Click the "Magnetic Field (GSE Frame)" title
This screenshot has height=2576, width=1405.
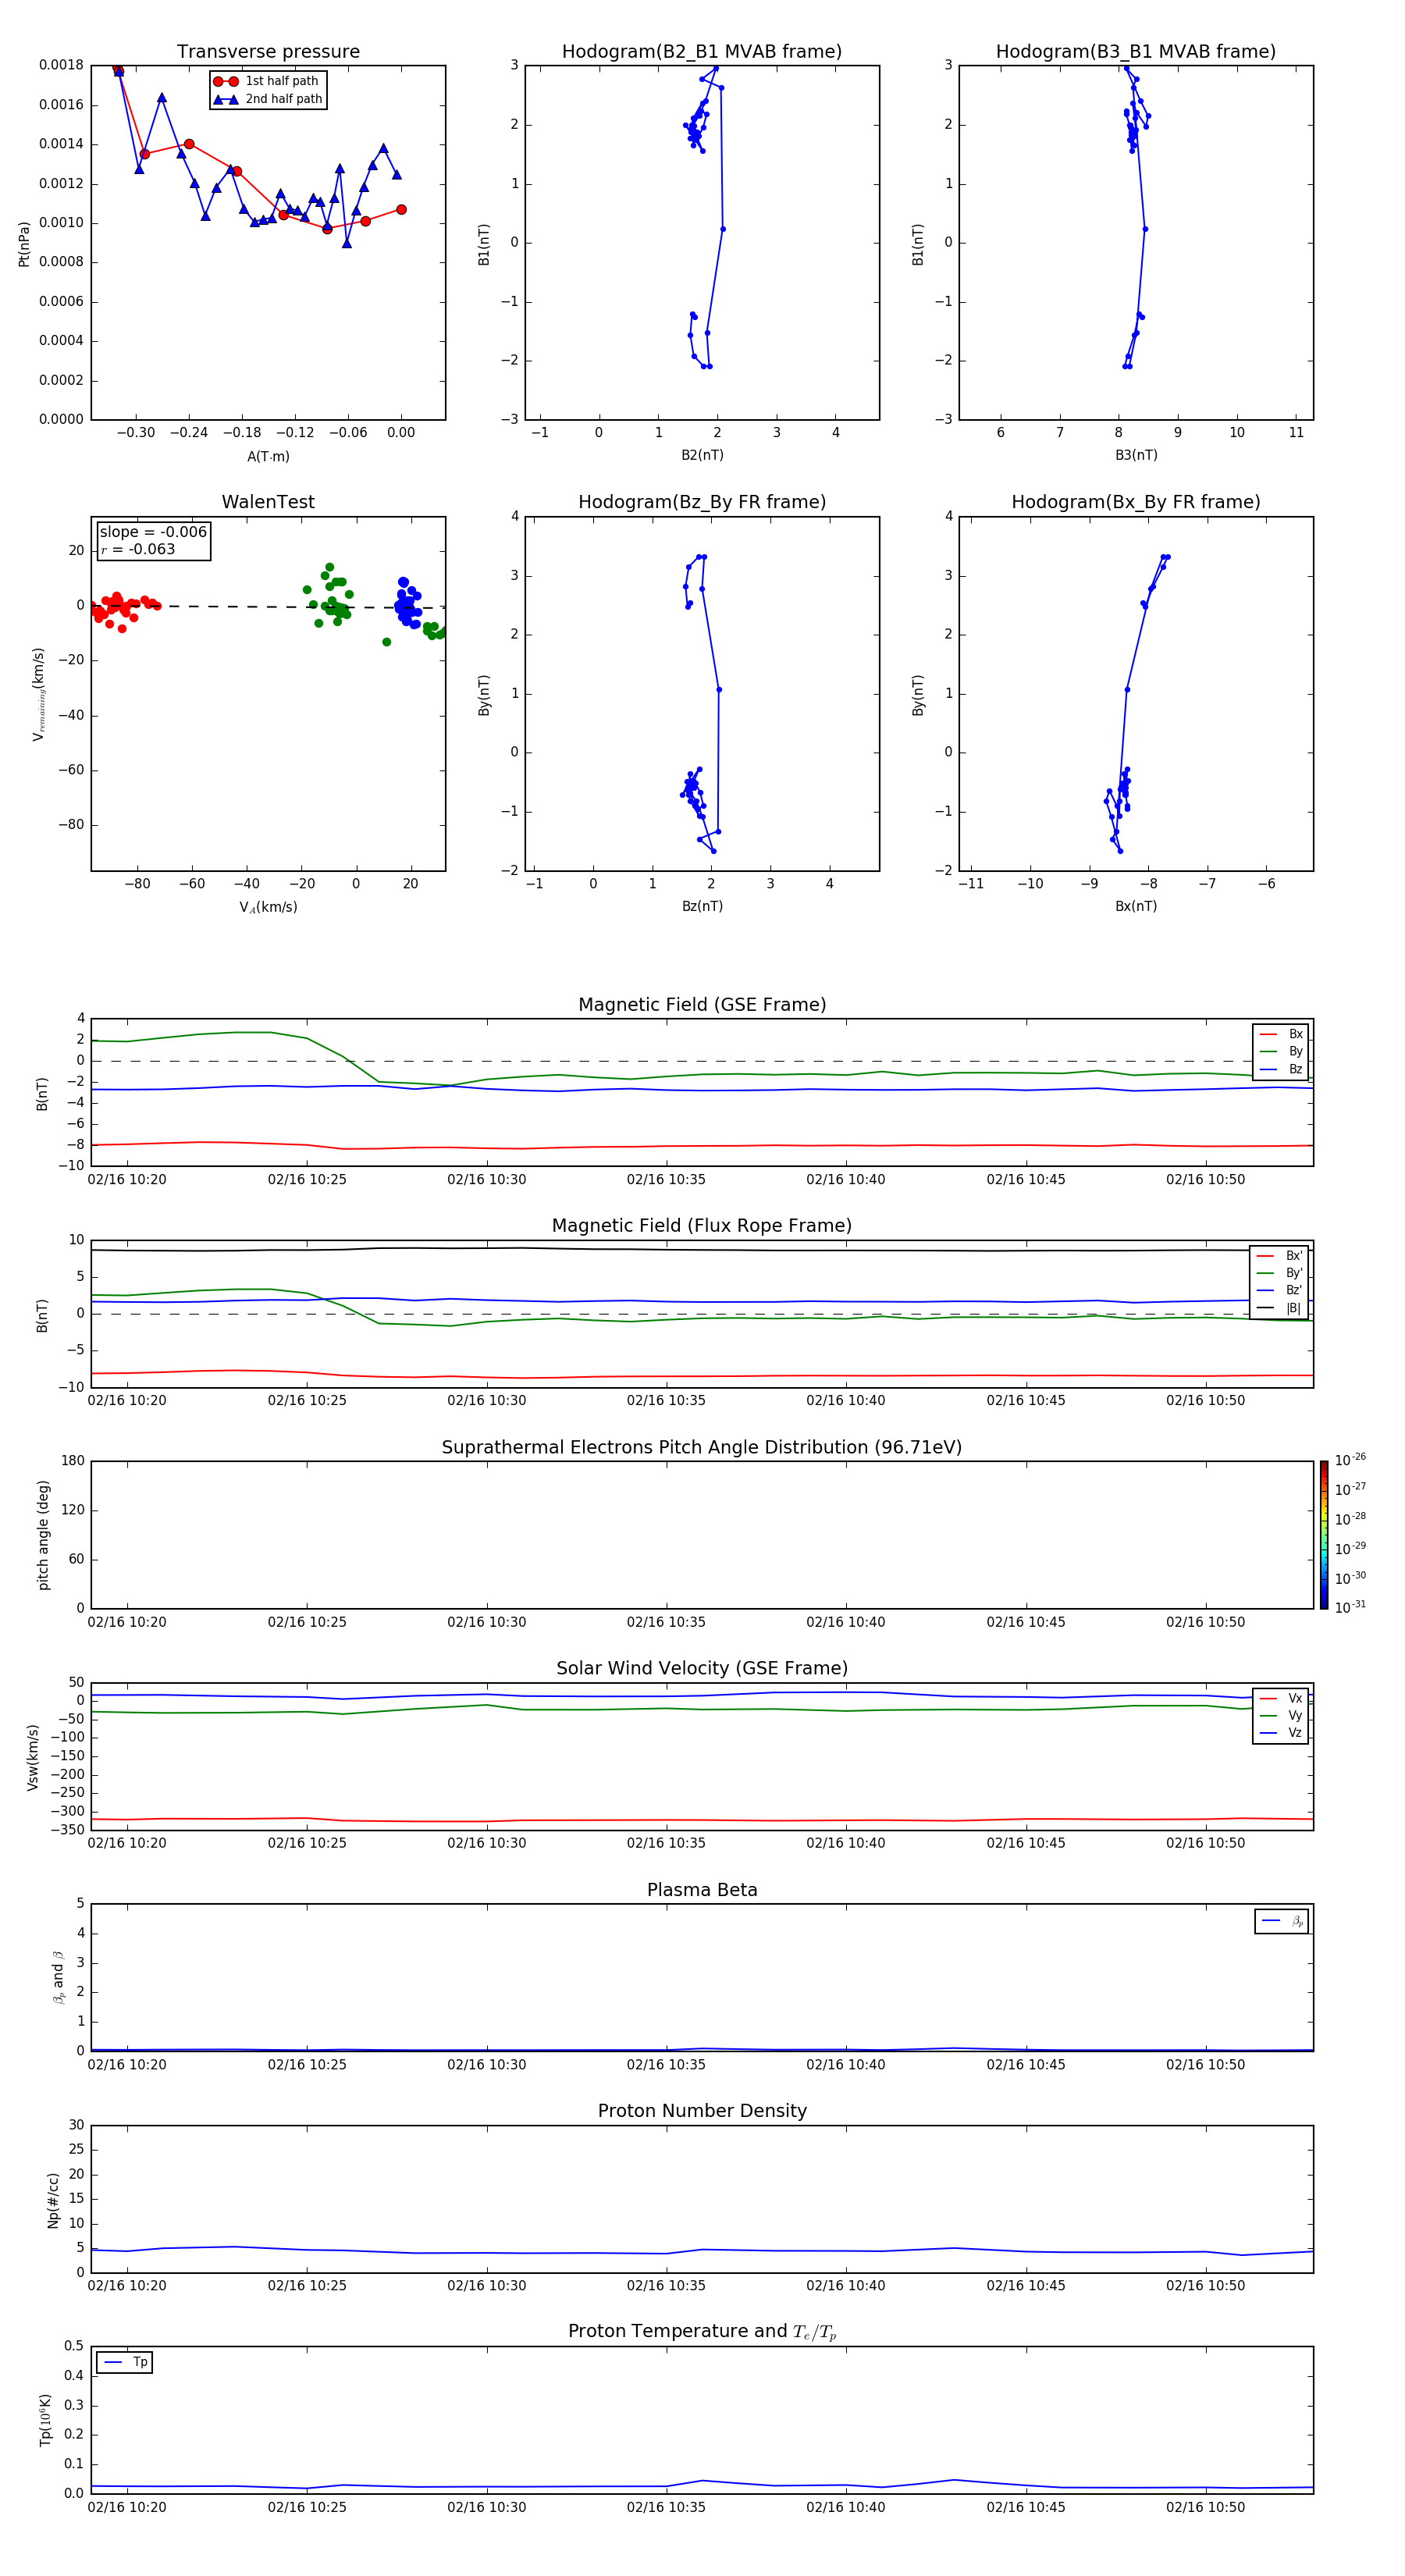tap(702, 1005)
